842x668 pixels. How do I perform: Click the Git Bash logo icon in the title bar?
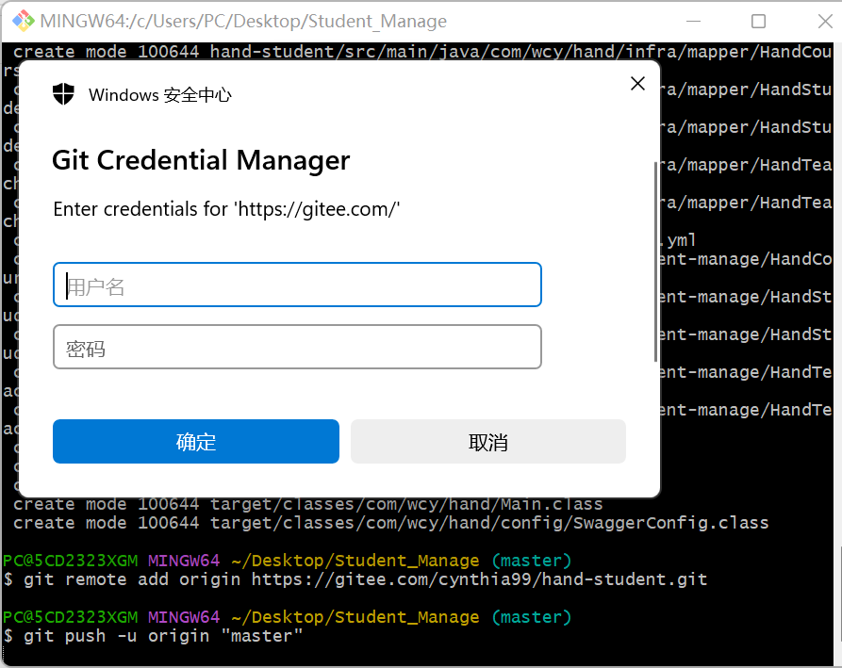pyautogui.click(x=23, y=21)
